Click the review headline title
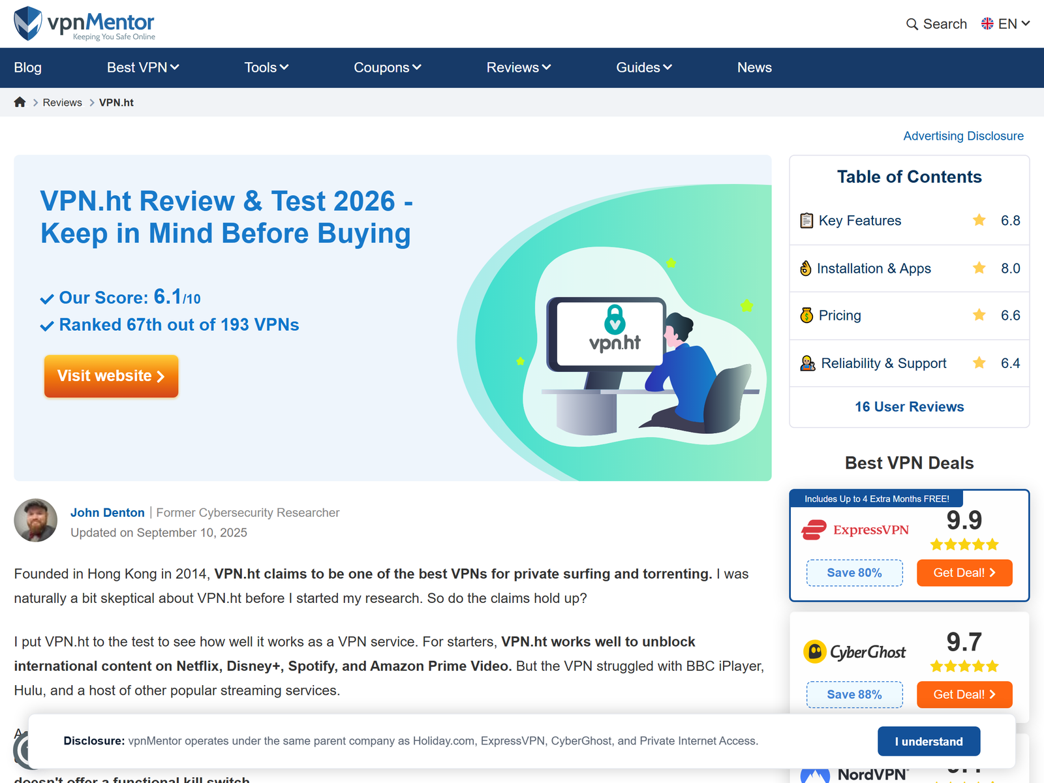Viewport: 1044px width, 783px height. click(226, 217)
